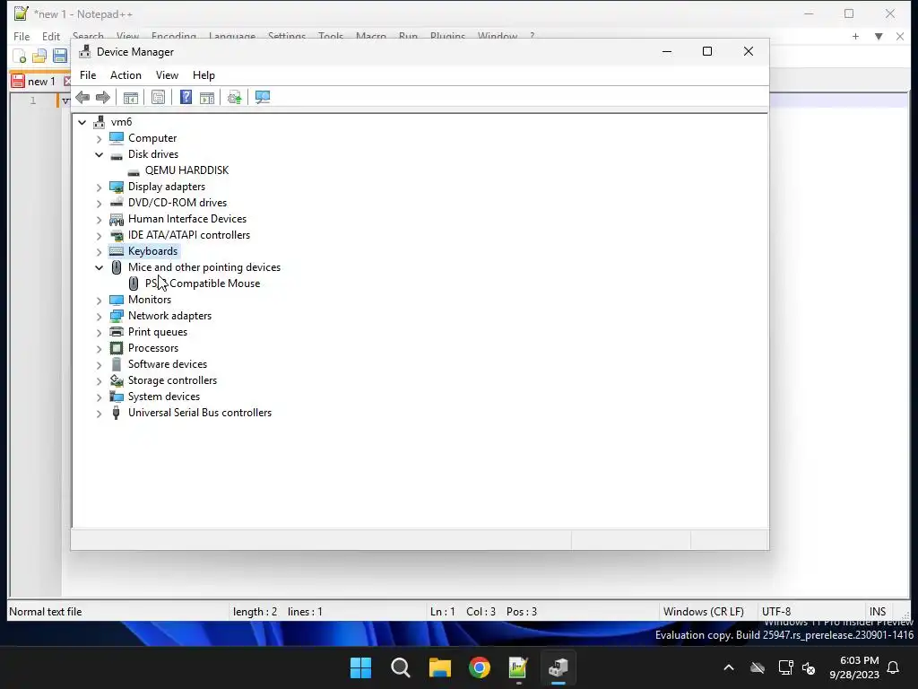The width and height of the screenshot is (918, 689).
Task: Expand the DVD/CD-ROM drives node
Action: (x=99, y=204)
